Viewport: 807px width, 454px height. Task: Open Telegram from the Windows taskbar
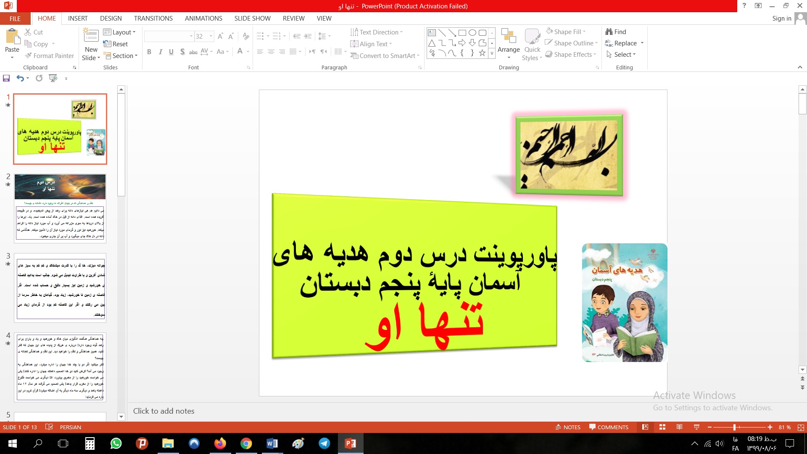[324, 443]
